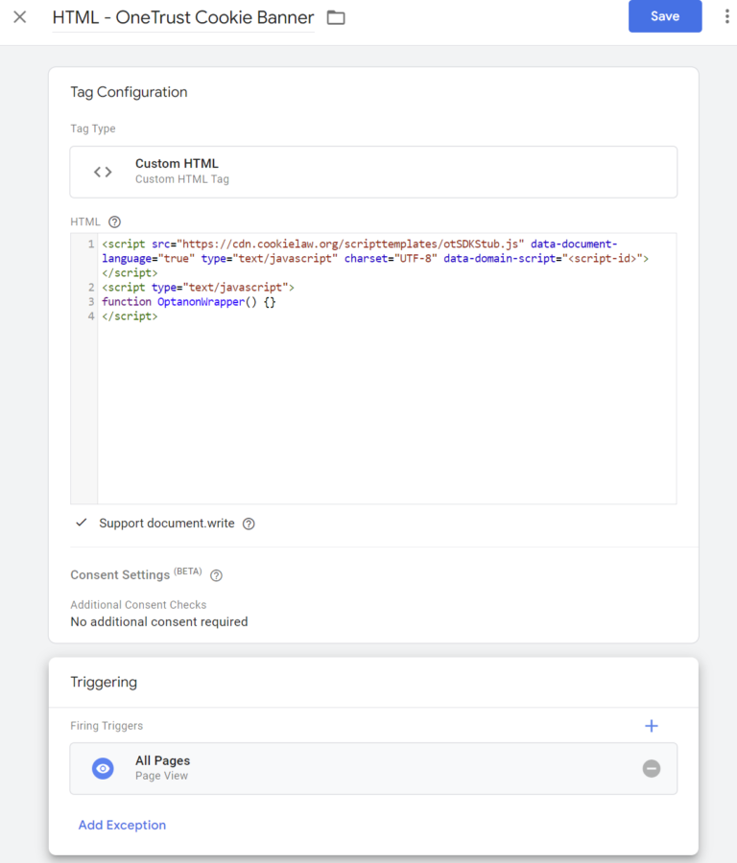Select the Custom HTML tag type row
The image size is (737, 863).
tap(373, 172)
